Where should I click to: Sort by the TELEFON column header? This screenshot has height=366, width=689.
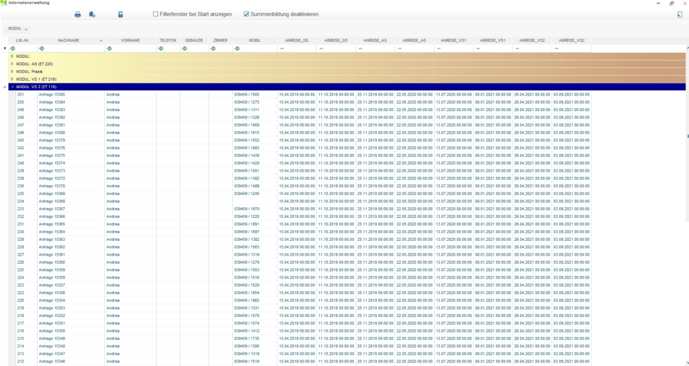tap(168, 40)
